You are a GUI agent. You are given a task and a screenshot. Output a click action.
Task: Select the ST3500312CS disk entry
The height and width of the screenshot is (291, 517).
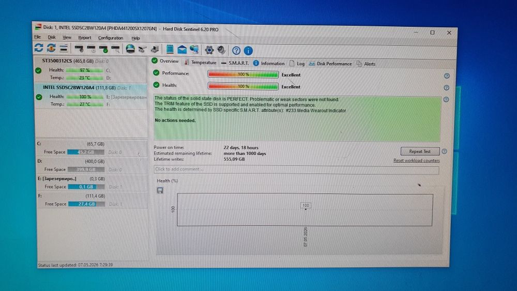90,69
